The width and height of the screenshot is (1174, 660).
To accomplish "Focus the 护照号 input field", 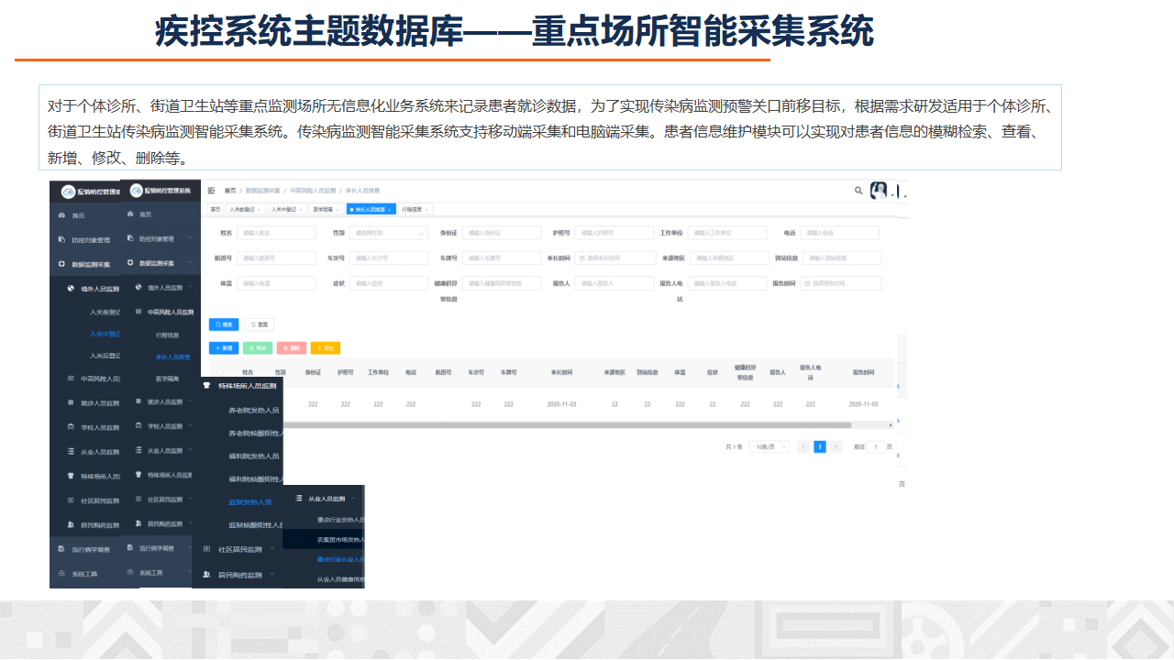I will (x=615, y=233).
